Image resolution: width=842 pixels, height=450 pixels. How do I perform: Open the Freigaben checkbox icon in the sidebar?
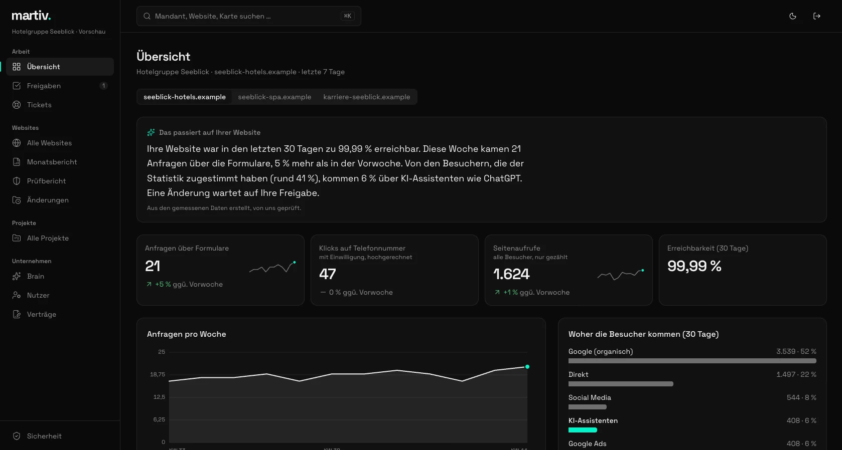17,86
